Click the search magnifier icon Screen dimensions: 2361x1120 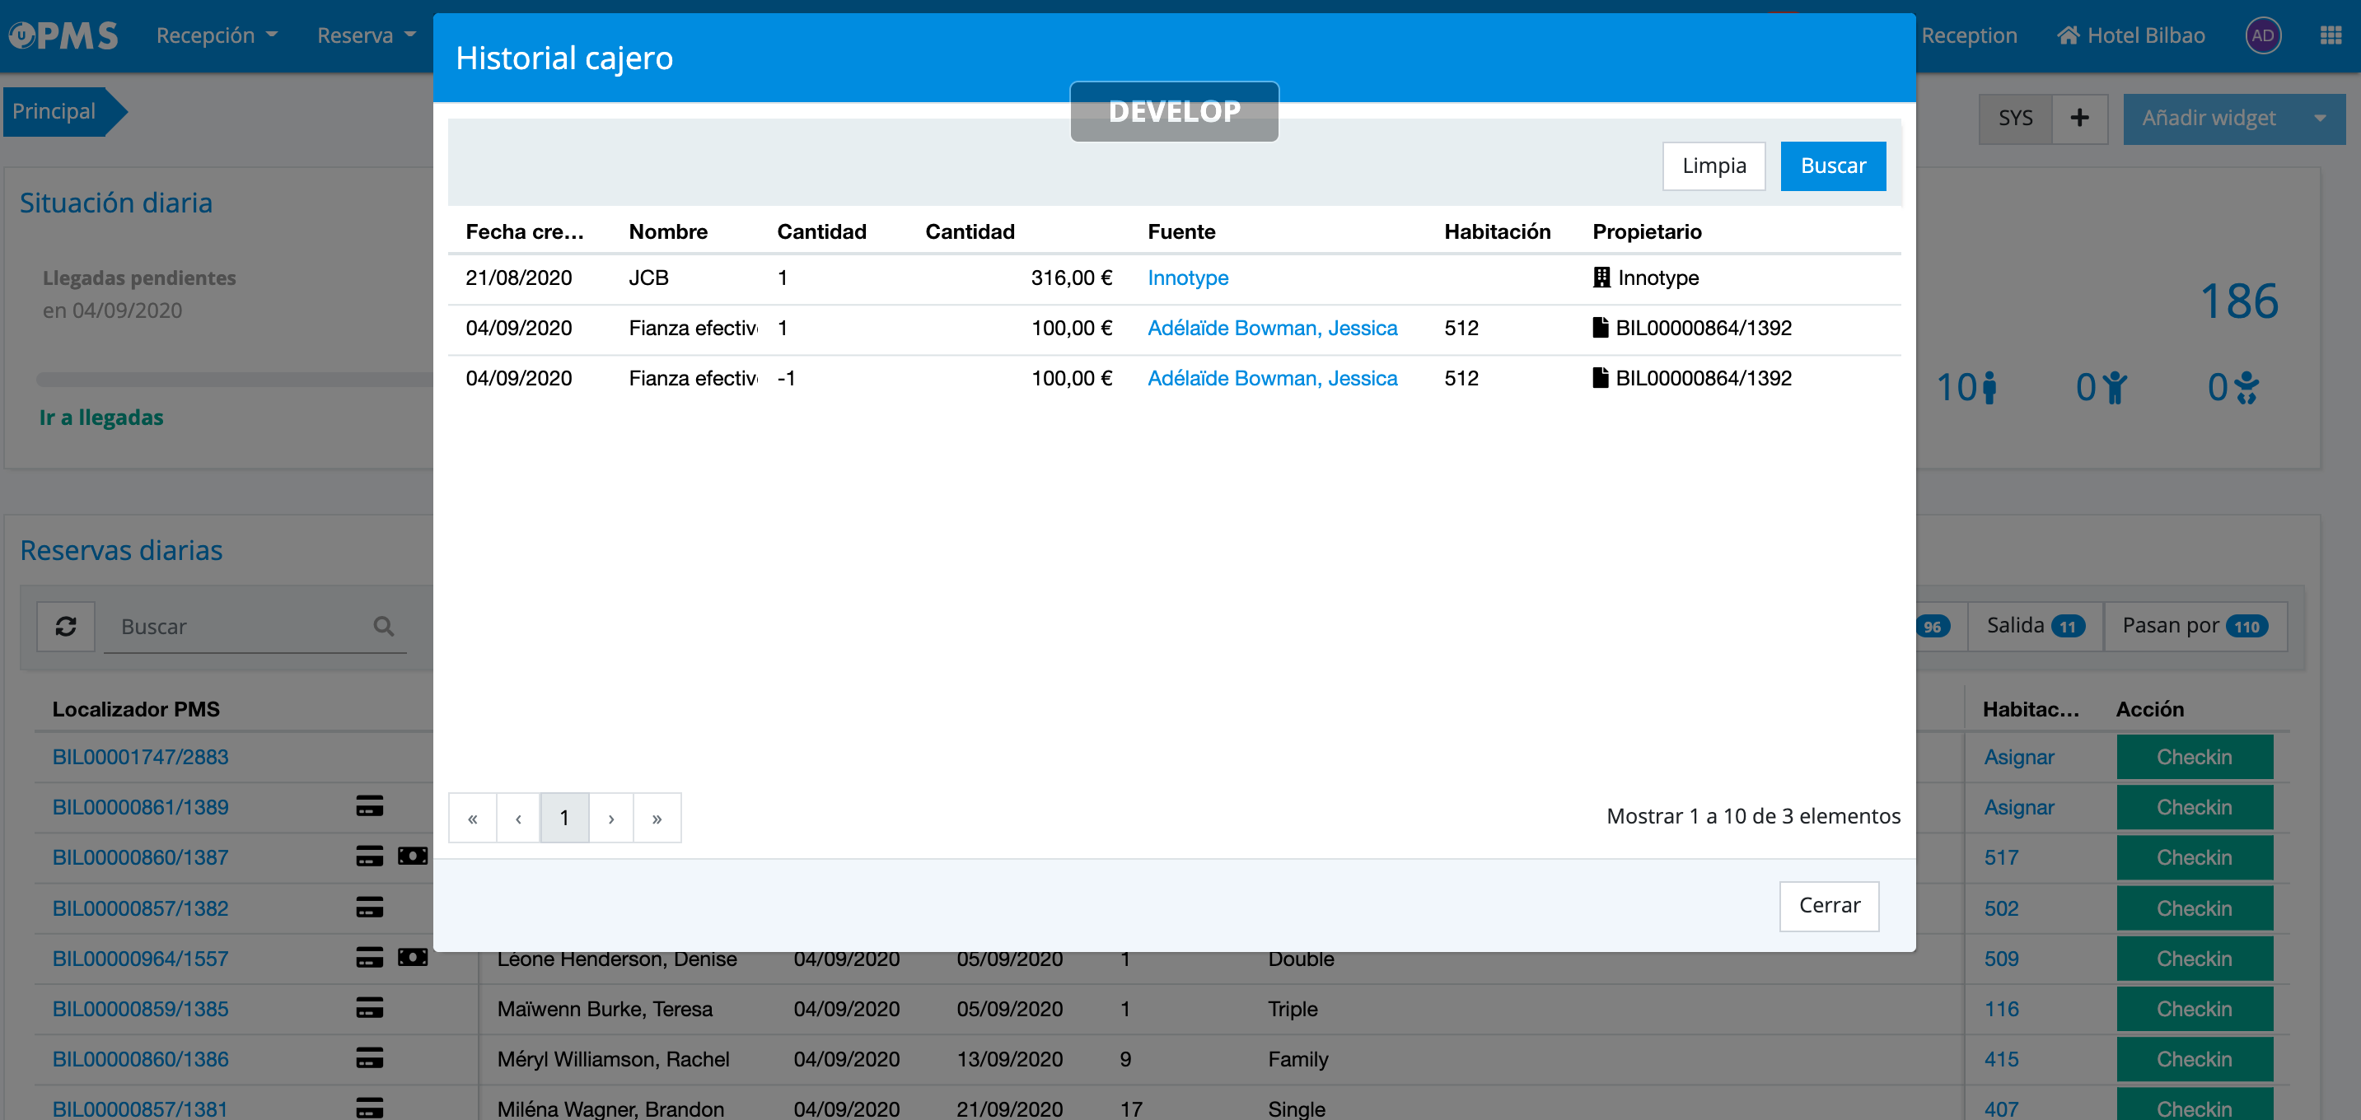pos(383,626)
